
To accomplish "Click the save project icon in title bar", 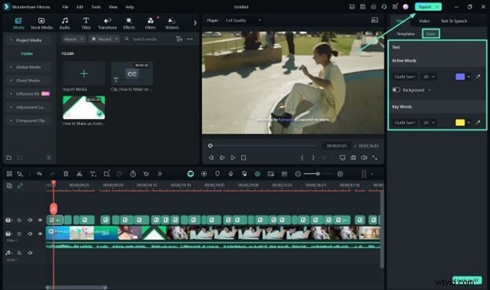I will (363, 7).
